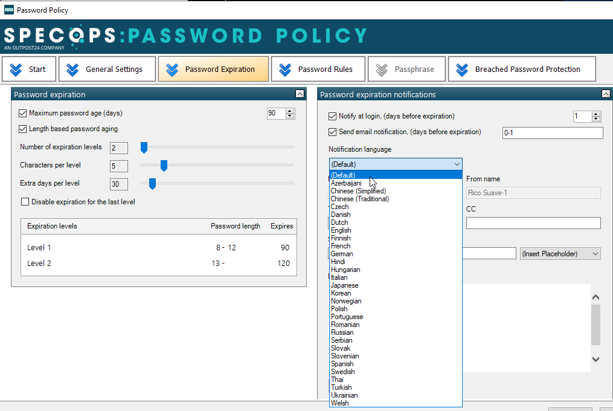Image resolution: width=613 pixels, height=411 pixels.
Task: Select the Password Expiration tab
Action: pos(213,70)
